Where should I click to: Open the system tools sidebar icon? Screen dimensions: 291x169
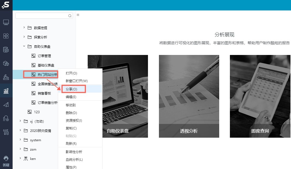point(6,132)
